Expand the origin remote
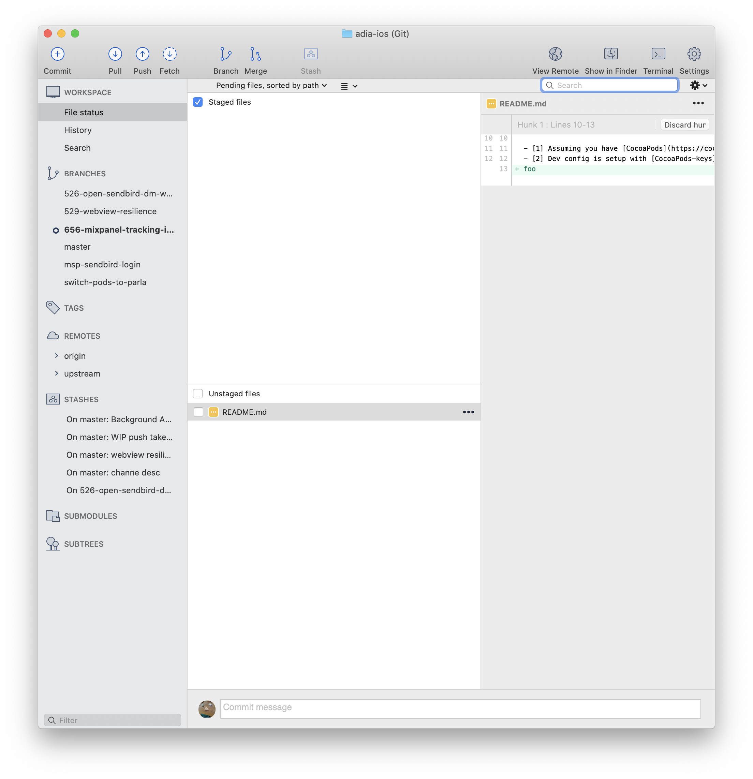The height and width of the screenshot is (779, 753). pyautogui.click(x=56, y=355)
